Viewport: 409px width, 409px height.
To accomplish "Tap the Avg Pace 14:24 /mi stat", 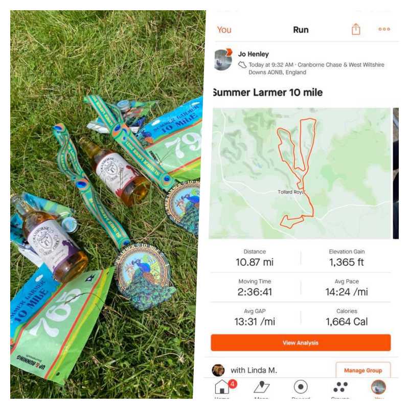I will click(347, 288).
